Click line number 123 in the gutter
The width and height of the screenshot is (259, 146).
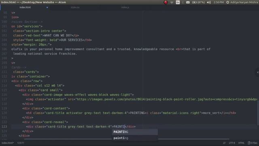4,127
